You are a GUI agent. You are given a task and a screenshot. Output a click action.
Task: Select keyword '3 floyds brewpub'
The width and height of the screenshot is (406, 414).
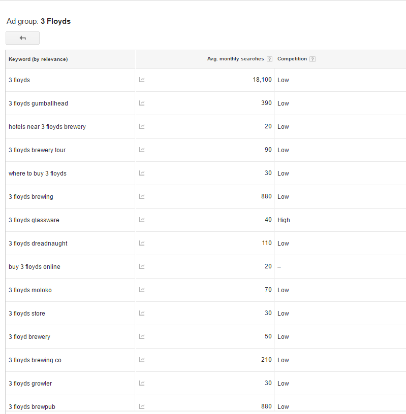pos(32,406)
